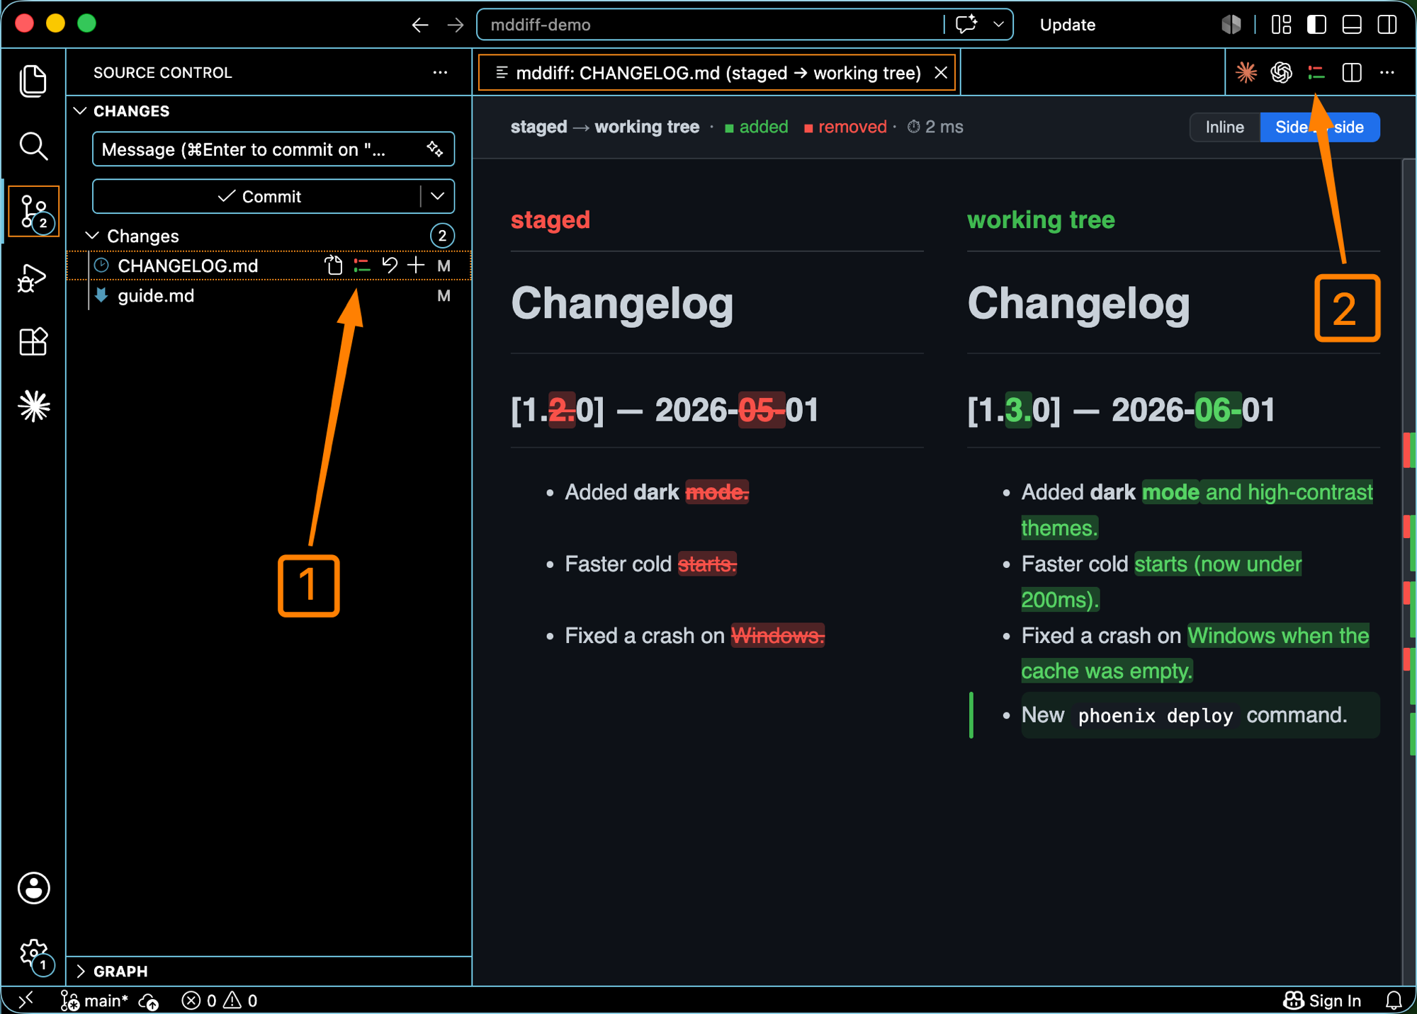This screenshot has height=1014, width=1417.
Task: Navigate forward with right arrow
Action: tap(456, 25)
